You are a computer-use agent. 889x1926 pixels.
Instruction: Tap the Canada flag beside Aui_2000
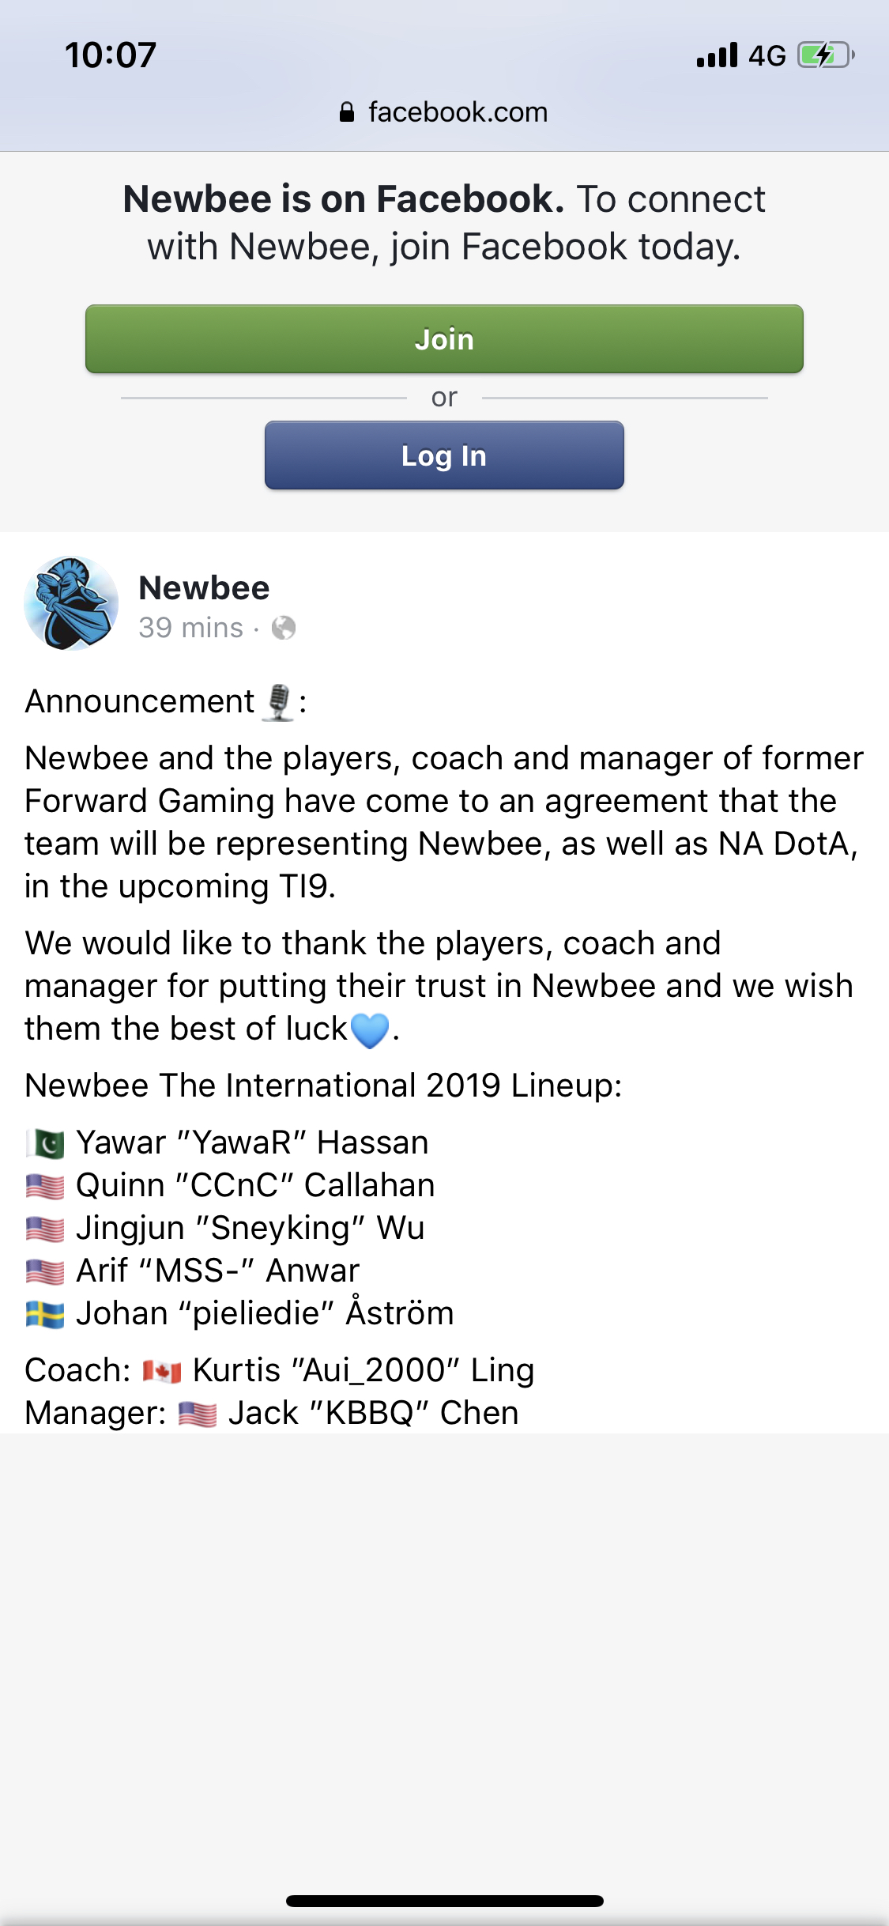tap(162, 1371)
